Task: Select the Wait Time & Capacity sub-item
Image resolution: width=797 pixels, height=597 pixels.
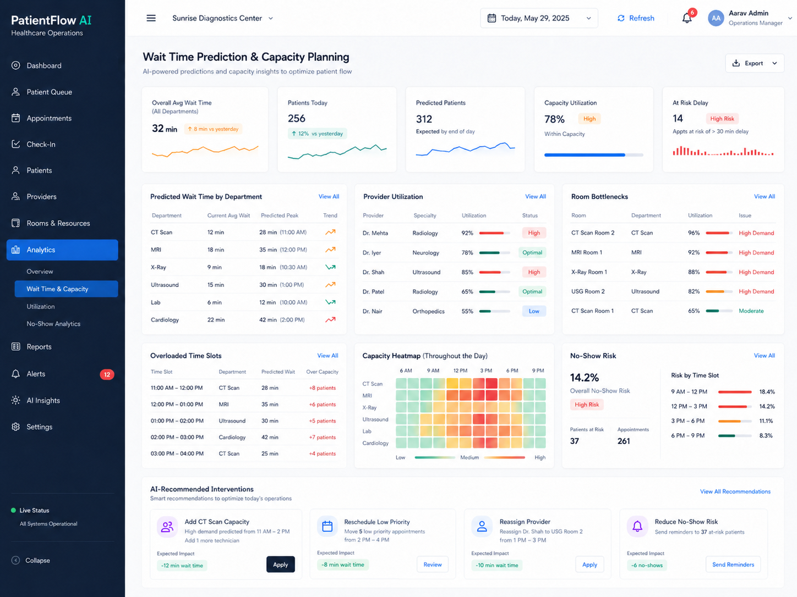Action: point(65,289)
